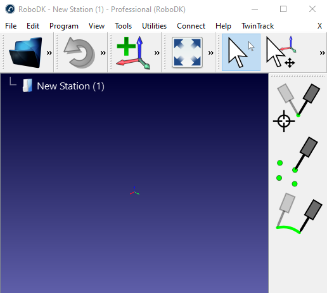The height and width of the screenshot is (293, 327).
Task: Click the probe points tool with green dots
Action: [x=297, y=162]
